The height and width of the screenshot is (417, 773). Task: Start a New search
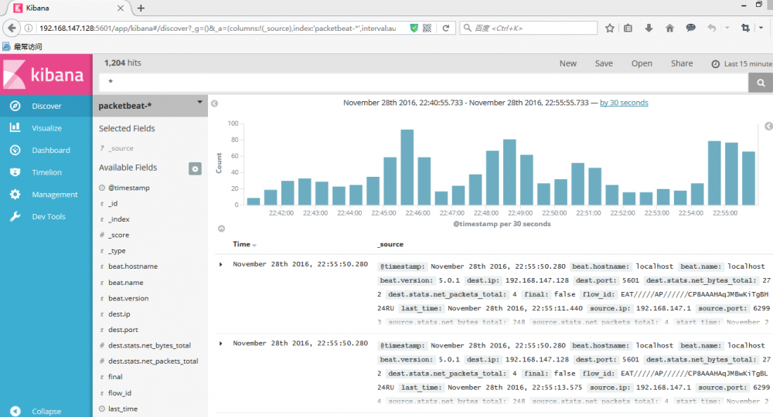coord(568,63)
